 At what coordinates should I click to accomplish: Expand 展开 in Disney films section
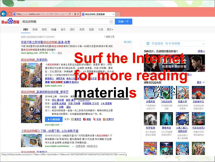point(201,82)
